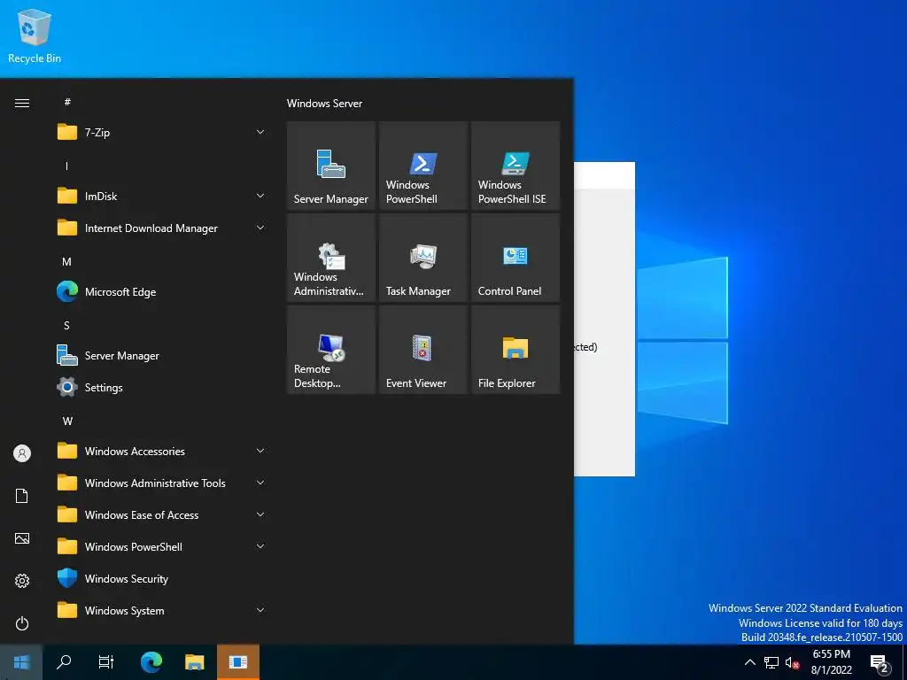
Task: Expand the Windows Ease of Access folder
Action: 162,514
